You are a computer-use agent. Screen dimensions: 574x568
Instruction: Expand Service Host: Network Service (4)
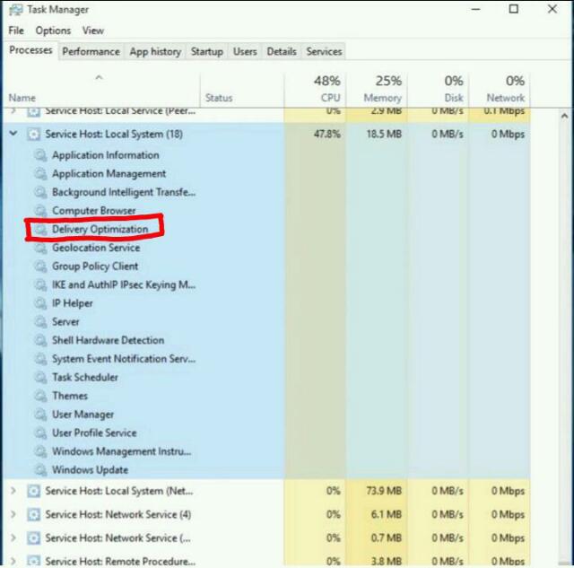(x=13, y=515)
